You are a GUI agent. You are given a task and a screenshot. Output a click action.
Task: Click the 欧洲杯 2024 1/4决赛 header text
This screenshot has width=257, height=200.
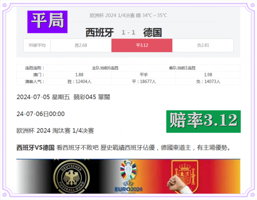(128, 15)
